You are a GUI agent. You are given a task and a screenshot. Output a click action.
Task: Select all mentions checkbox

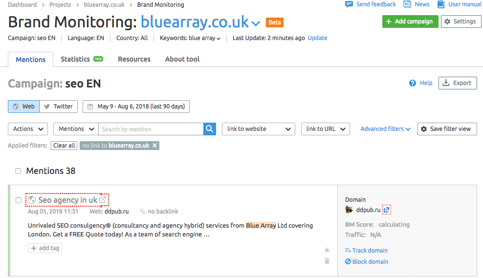[x=18, y=171]
